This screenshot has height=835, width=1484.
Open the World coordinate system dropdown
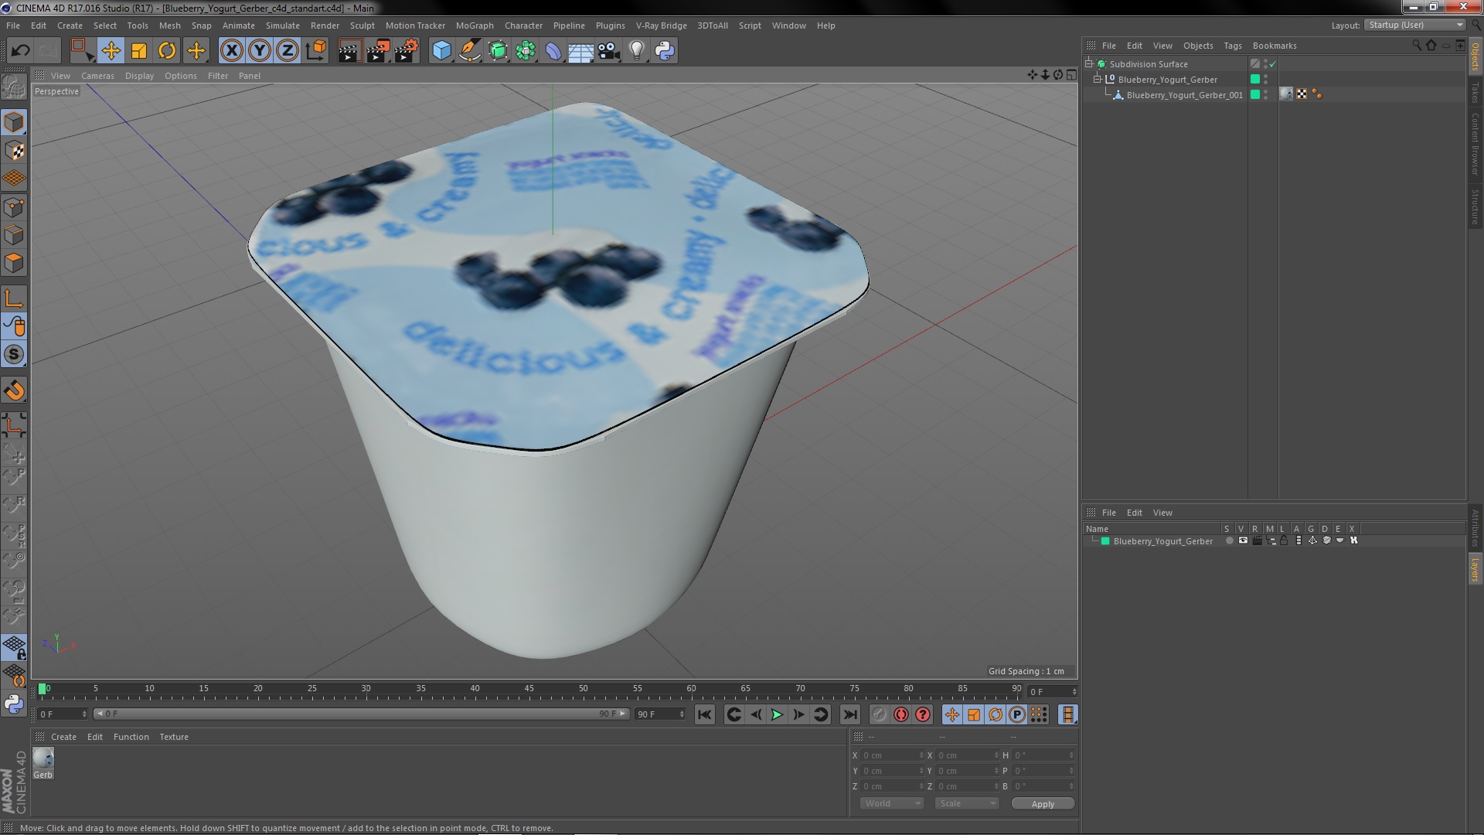(x=892, y=803)
